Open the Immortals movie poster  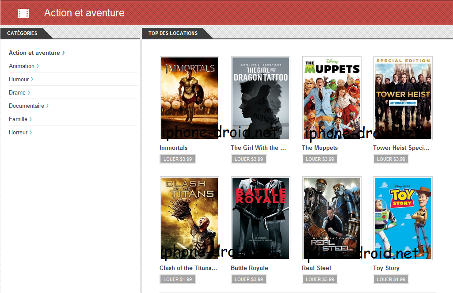190,98
